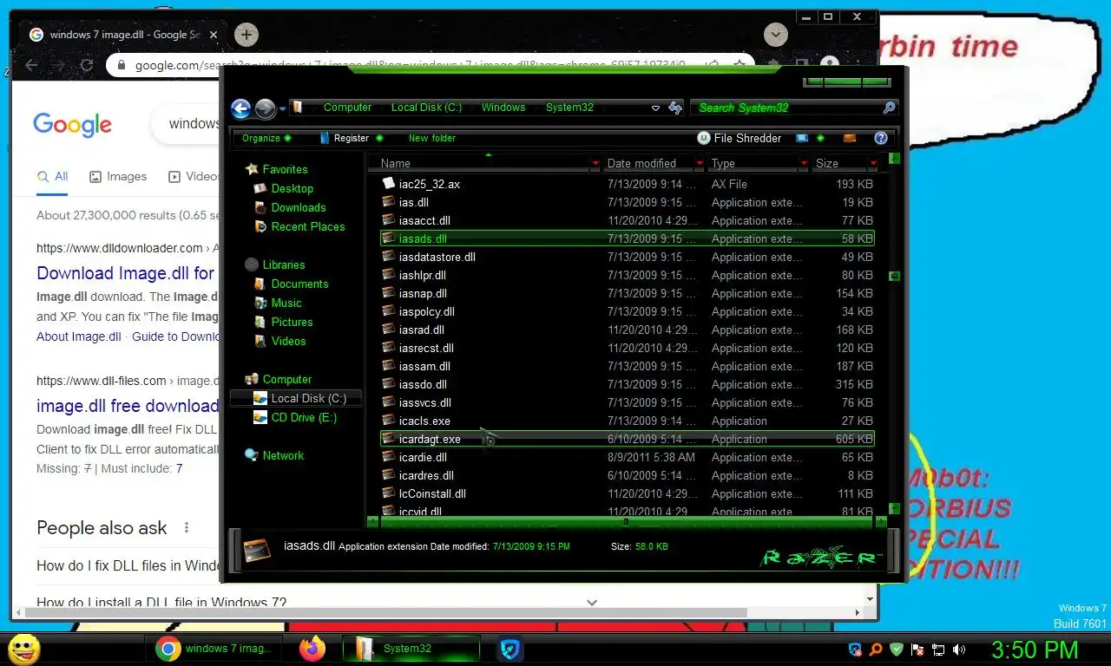
Task: Select file iasrecst.dll
Action: tap(426, 348)
